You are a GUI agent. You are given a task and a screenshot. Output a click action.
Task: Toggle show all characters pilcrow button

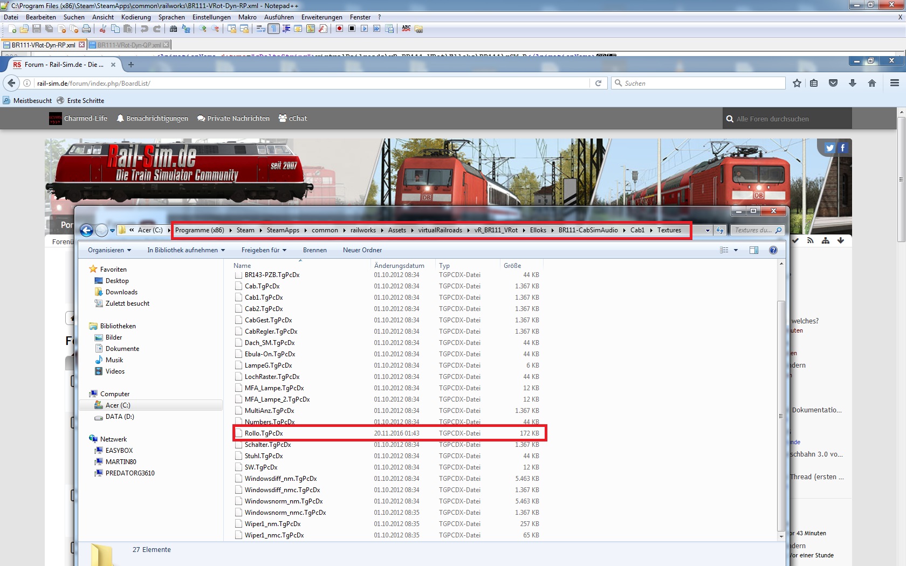[x=274, y=29]
